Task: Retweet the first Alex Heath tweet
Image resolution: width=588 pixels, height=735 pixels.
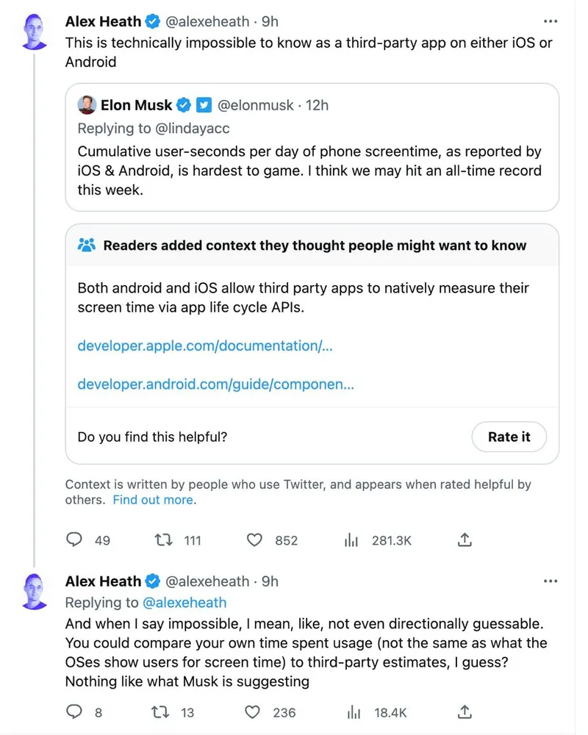Action: 164,540
